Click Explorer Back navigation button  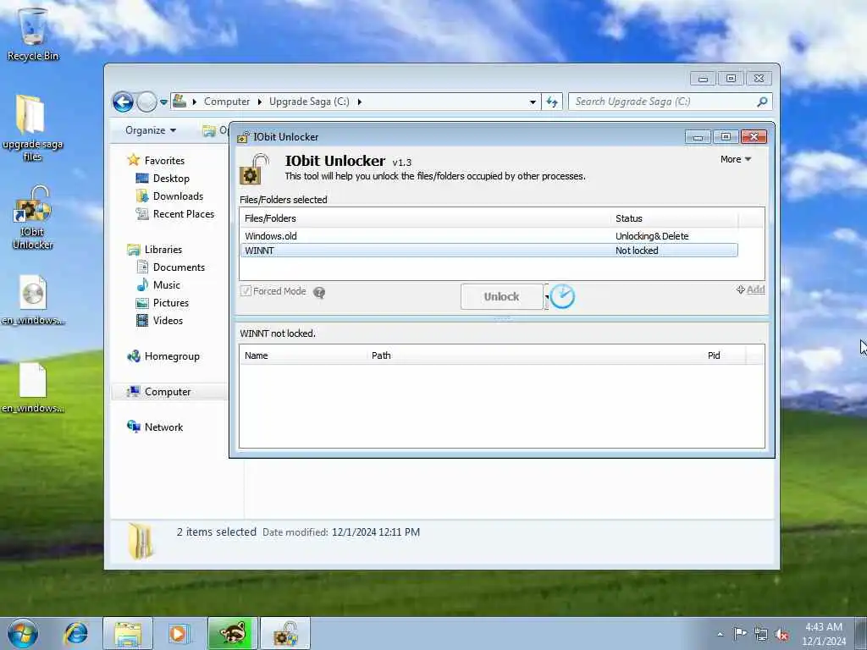coord(123,102)
